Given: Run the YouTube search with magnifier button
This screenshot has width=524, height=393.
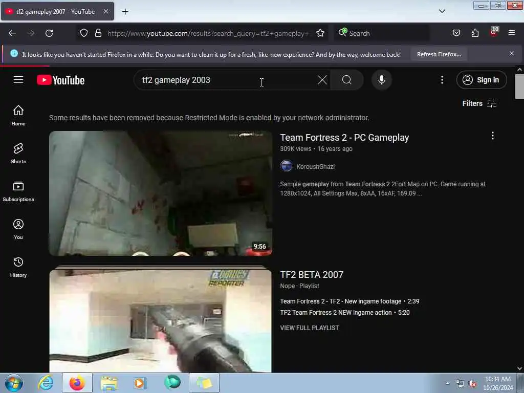Looking at the screenshot, I should click(x=347, y=80).
